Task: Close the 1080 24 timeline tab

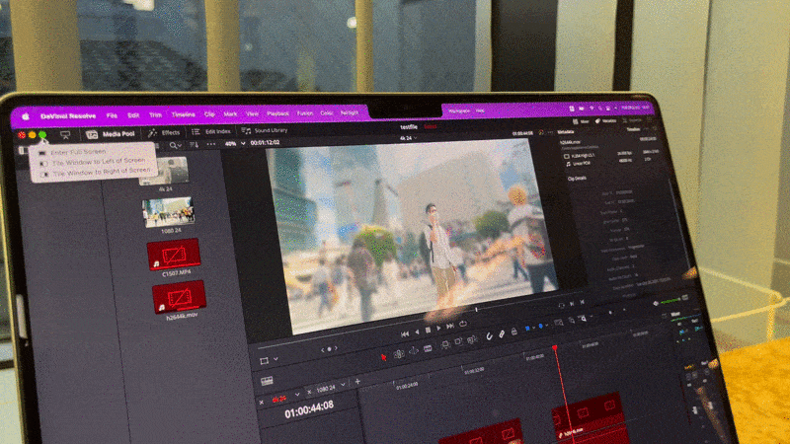Action: [x=309, y=392]
